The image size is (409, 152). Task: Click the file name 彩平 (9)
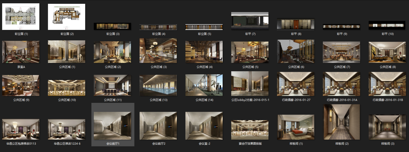(x=342, y=34)
